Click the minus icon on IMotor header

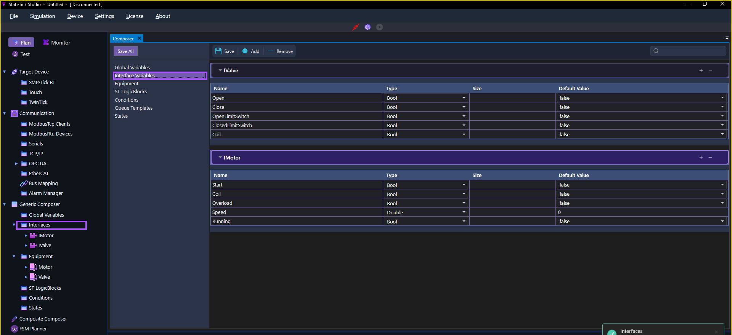pos(710,157)
